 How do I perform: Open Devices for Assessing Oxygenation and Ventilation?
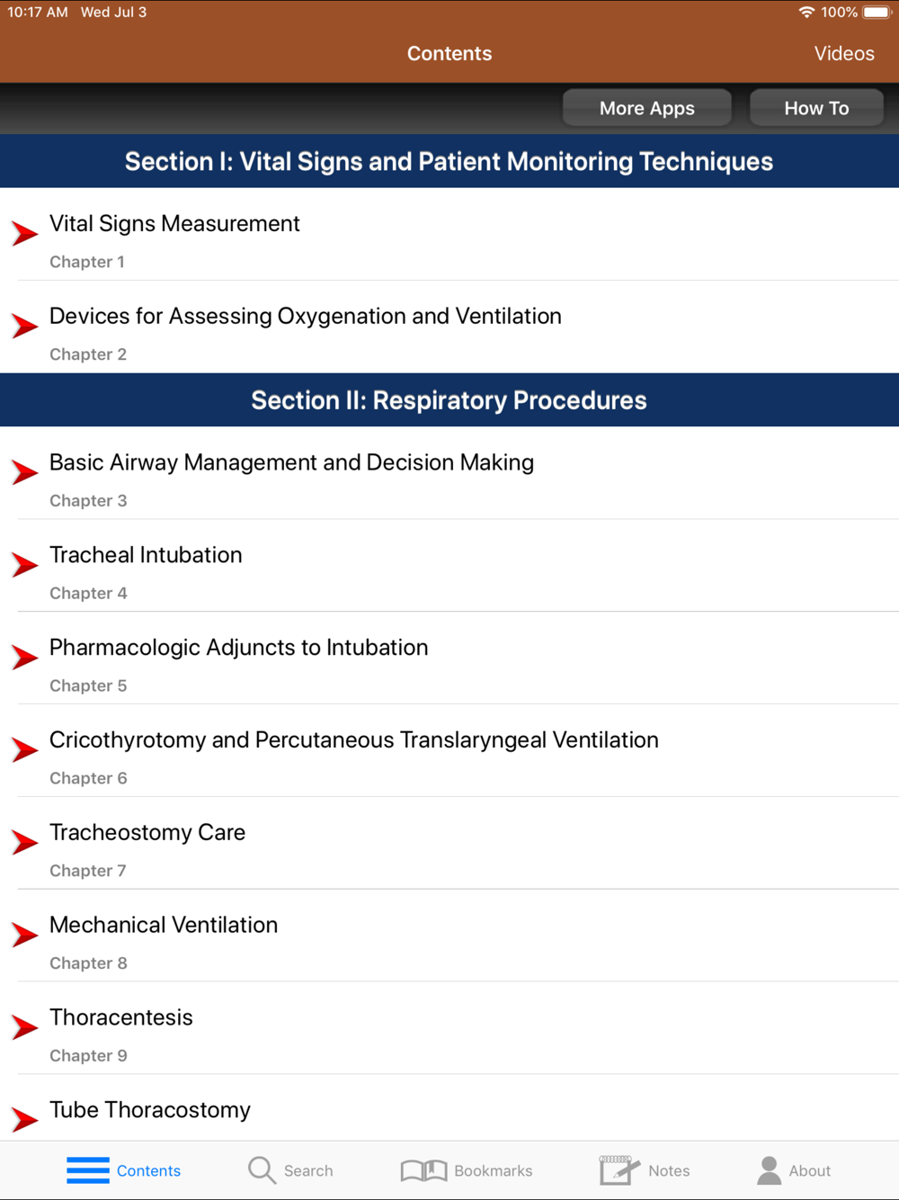[x=306, y=317]
